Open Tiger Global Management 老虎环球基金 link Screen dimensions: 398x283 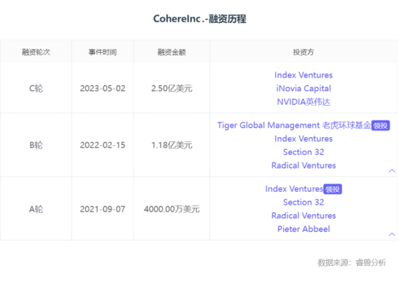294,125
